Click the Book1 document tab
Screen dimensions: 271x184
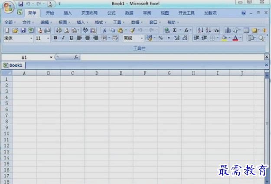[13, 65]
